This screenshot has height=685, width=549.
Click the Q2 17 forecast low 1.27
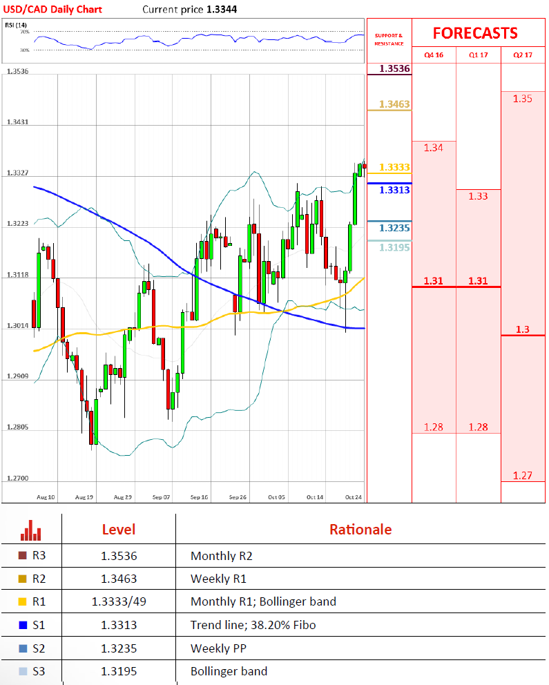pyautogui.click(x=522, y=475)
